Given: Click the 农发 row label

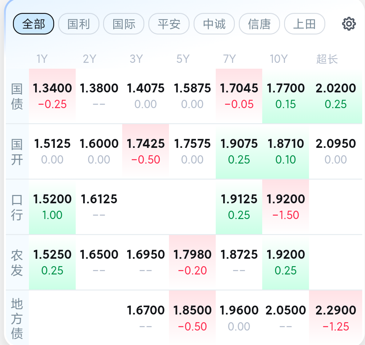Looking at the screenshot, I should [x=17, y=262].
